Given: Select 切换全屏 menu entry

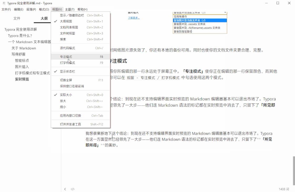Looking at the screenshot, I should tap(81, 80).
